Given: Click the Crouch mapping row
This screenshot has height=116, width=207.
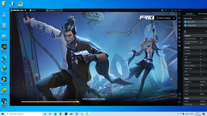Looking at the screenshot, I should click(195, 88).
